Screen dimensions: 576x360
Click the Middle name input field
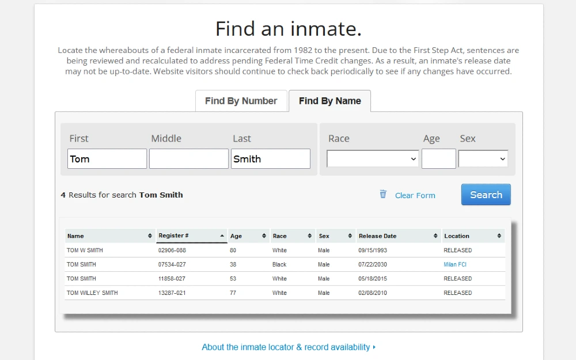(189, 159)
